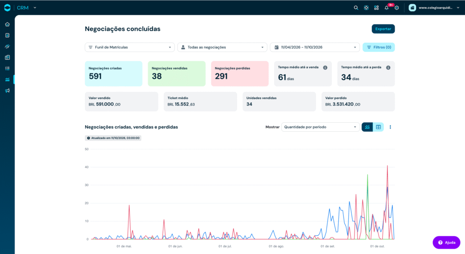Open the apps grid icon

376,8
